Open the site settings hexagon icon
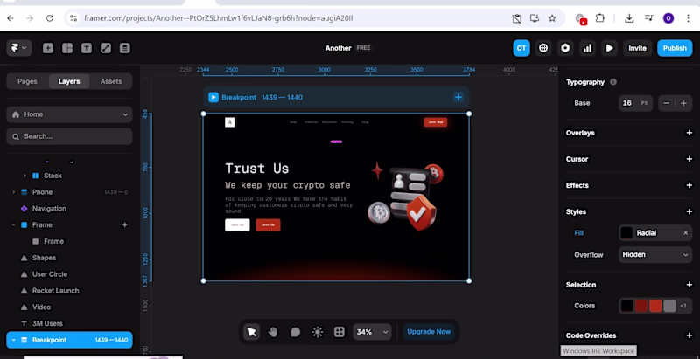Screen dimensions: 700x359 pyautogui.click(x=565, y=48)
